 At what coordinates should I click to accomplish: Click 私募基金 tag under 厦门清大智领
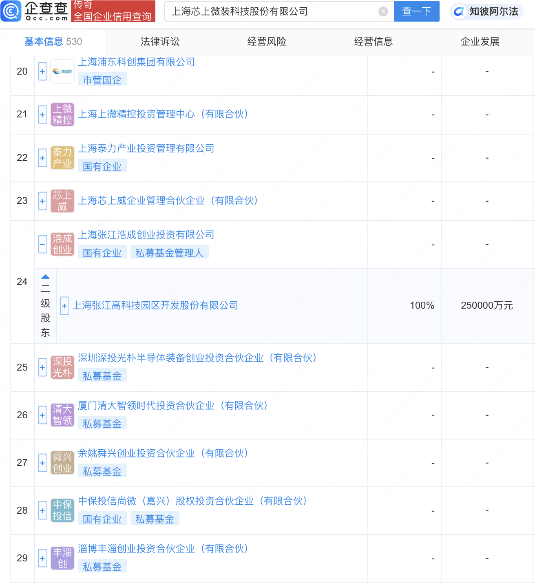pyautogui.click(x=102, y=424)
